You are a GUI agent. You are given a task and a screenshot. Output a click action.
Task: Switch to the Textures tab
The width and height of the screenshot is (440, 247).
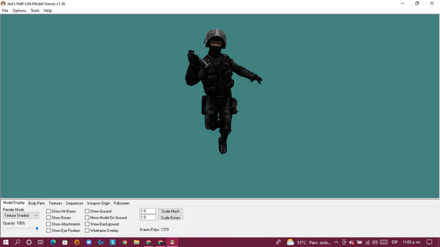point(55,203)
